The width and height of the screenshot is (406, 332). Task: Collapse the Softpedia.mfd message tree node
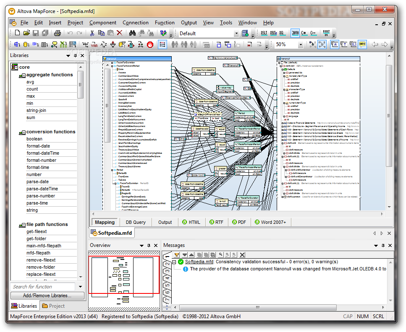pos(174,262)
